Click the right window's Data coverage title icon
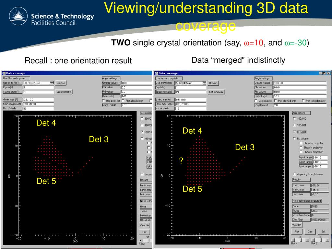Viewport: 332px width, 249px height. (157, 73)
